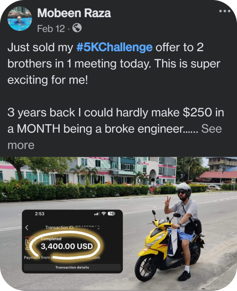The image size is (237, 291).
Task: Open the three-dot post options menu
Action: 225,11
